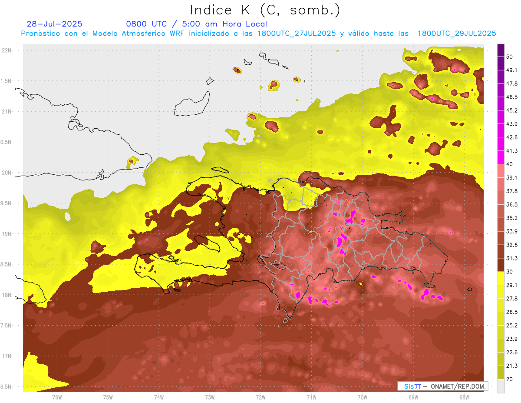Click the longitude label "69W"

tap(413, 397)
